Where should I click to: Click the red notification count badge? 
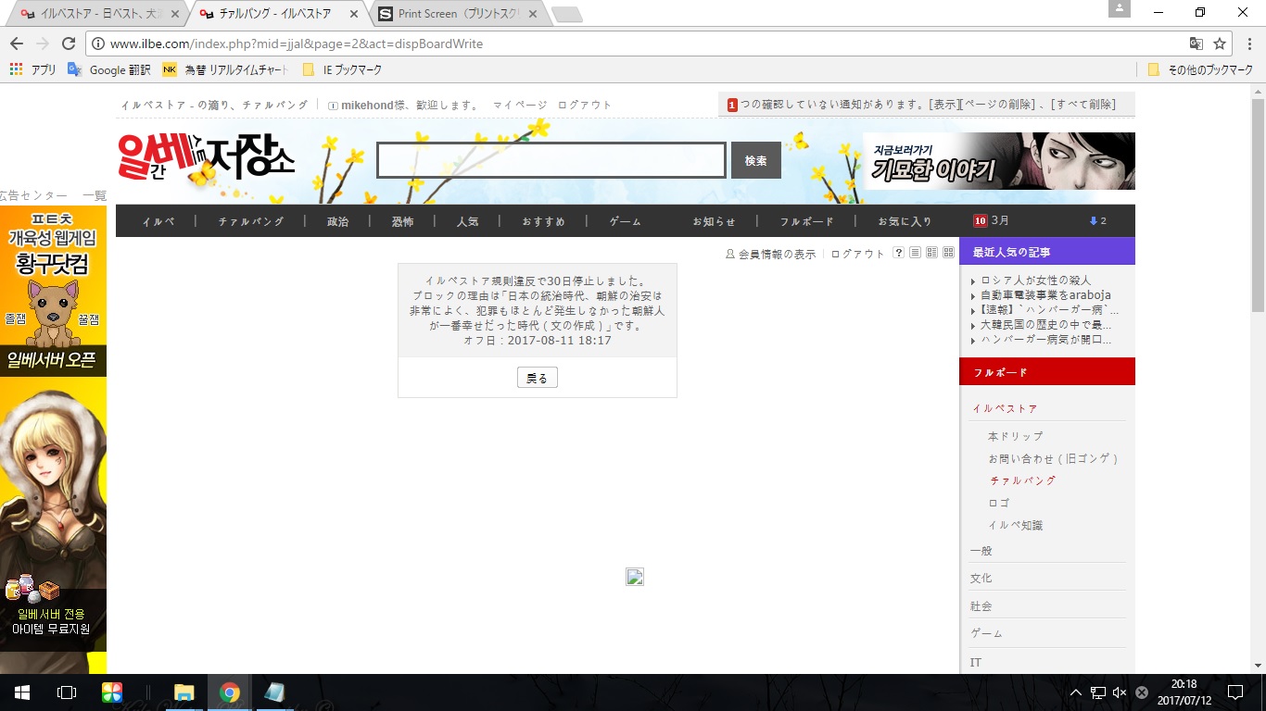[732, 105]
